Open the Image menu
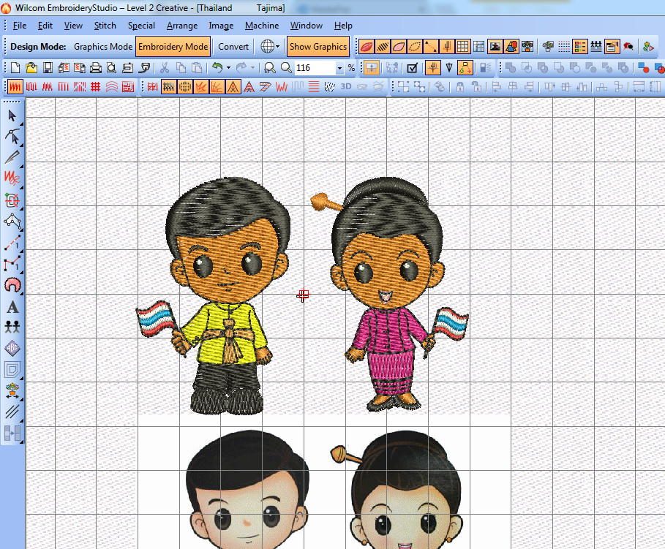The height and width of the screenshot is (549, 665). point(221,26)
